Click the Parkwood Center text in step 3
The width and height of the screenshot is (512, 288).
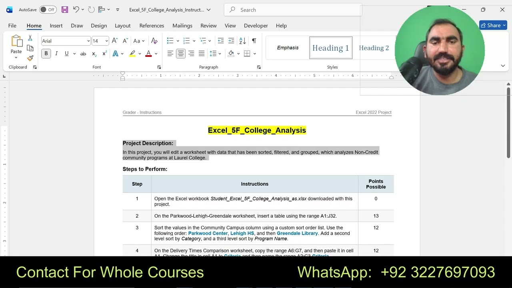pos(208,233)
